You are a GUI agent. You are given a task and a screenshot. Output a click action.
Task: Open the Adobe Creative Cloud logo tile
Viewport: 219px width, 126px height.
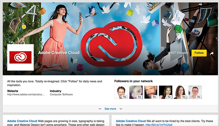pos(20,57)
